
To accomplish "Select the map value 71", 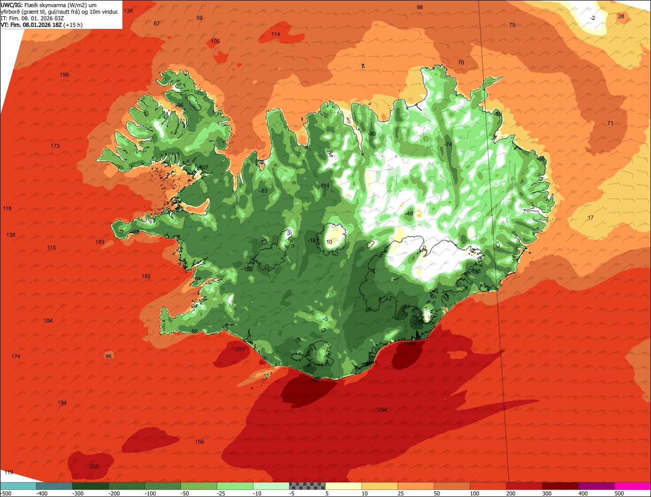I will pos(610,123).
